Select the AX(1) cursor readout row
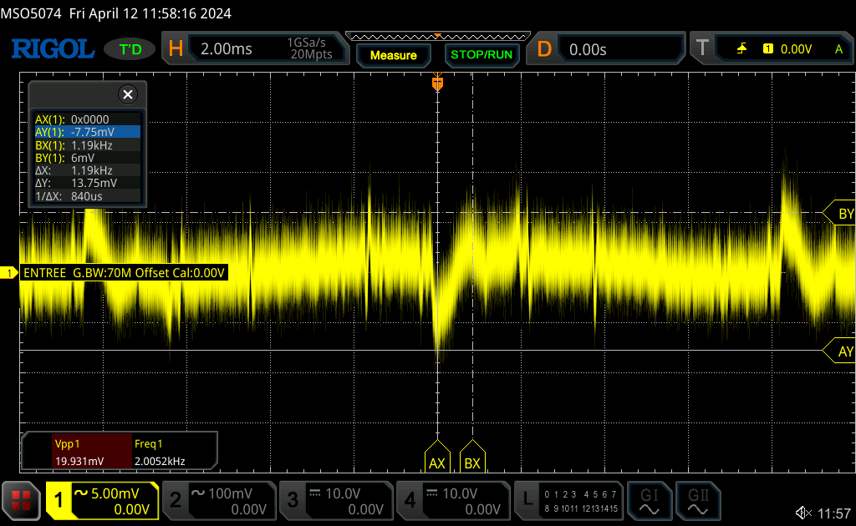 click(x=87, y=119)
